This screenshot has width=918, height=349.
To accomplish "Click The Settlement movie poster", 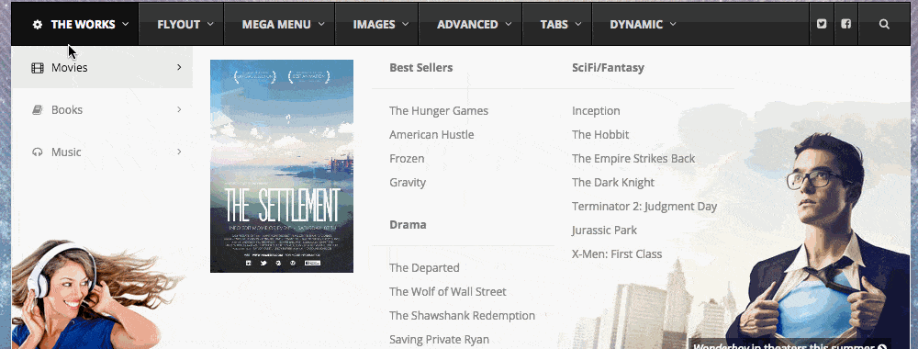I will click(x=282, y=166).
